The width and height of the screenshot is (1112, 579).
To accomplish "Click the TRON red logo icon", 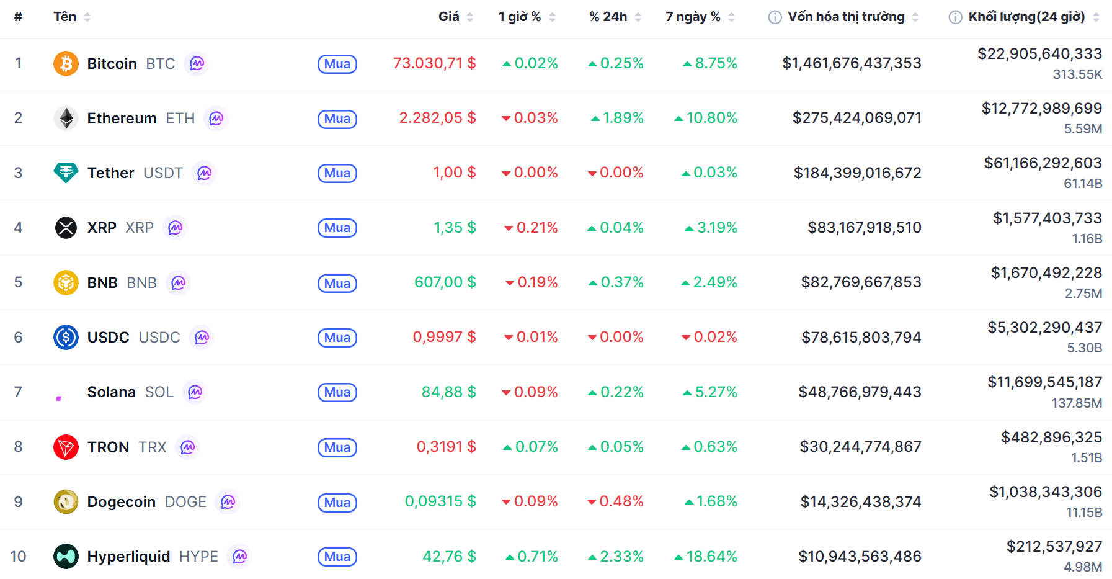I will tap(66, 447).
